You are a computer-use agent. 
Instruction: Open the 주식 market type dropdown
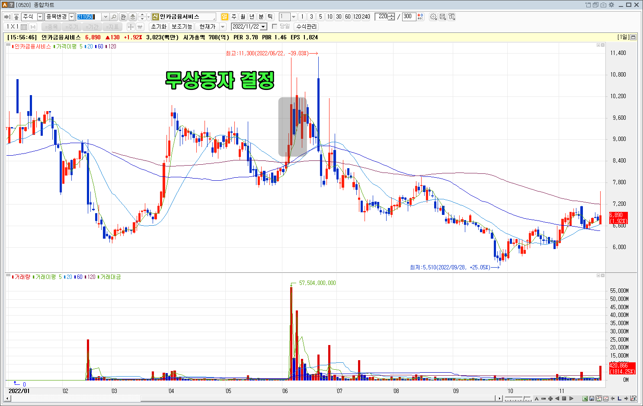[x=40, y=17]
